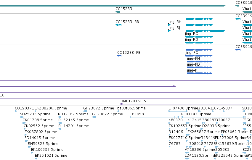
Task: Click the EK229542.5prime label
Action: click(x=230, y=156)
